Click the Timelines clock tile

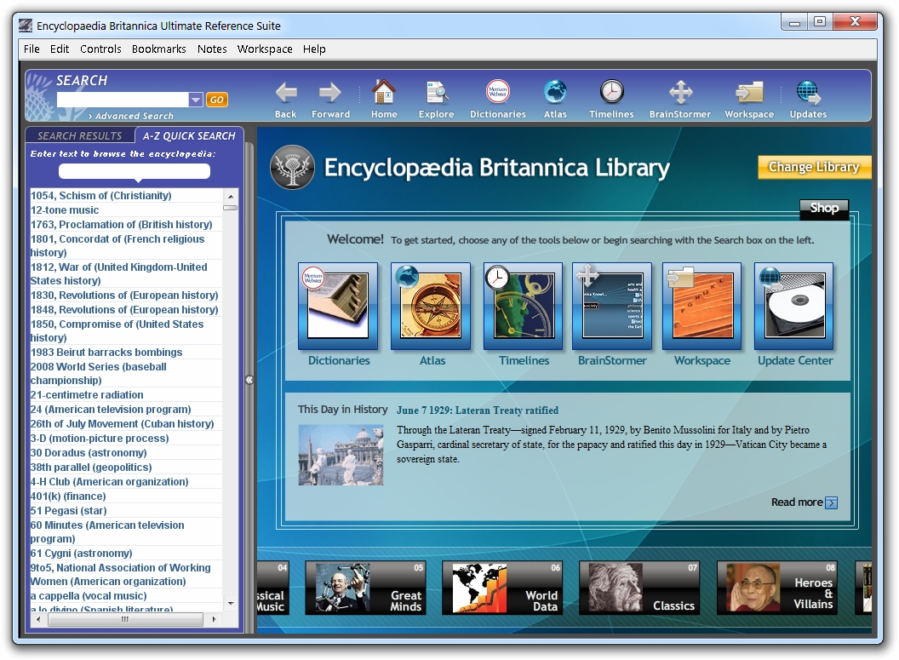coord(523,307)
